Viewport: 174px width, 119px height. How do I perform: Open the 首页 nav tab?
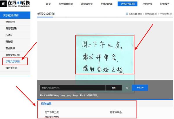[48, 4]
